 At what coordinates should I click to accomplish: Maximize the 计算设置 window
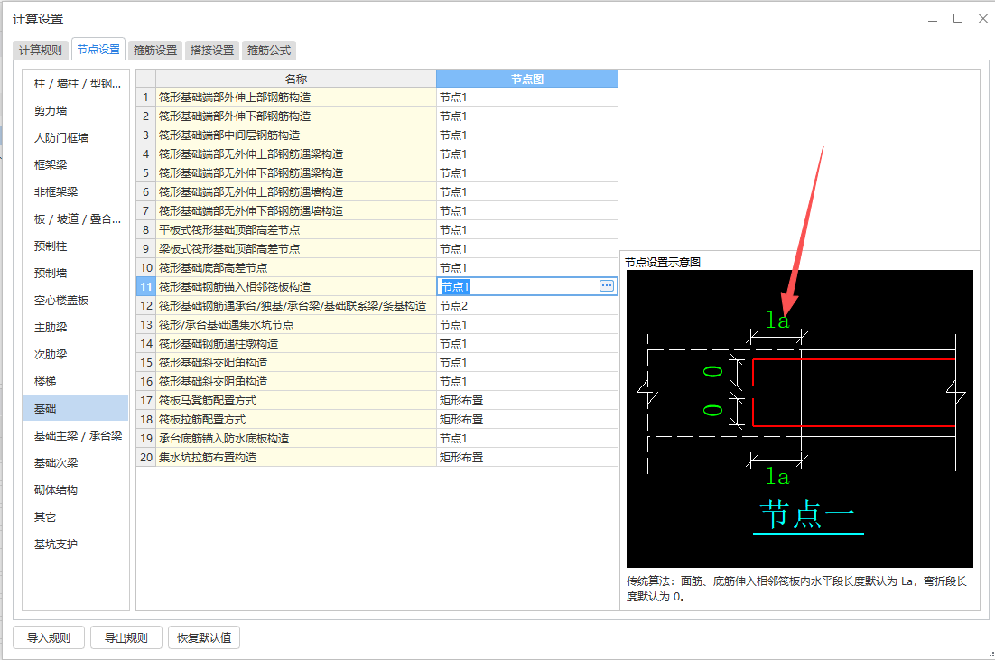pyautogui.click(x=958, y=18)
